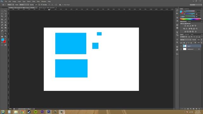Viewport: 203px width, 114px height.
Task: Select the Rectangular Marquee tool
Action: click(x=2, y=11)
